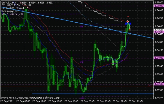Click the 'Position pip: 0.0' label
Screen dimensions: 164x104
10,11
